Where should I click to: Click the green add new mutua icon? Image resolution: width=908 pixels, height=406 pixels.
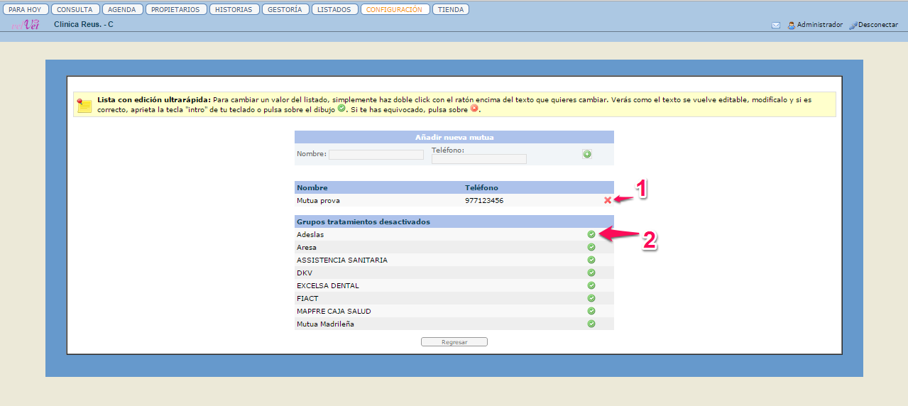587,154
